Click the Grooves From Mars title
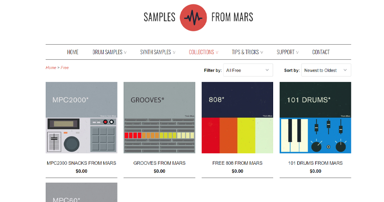The image size is (384, 202). click(x=159, y=163)
